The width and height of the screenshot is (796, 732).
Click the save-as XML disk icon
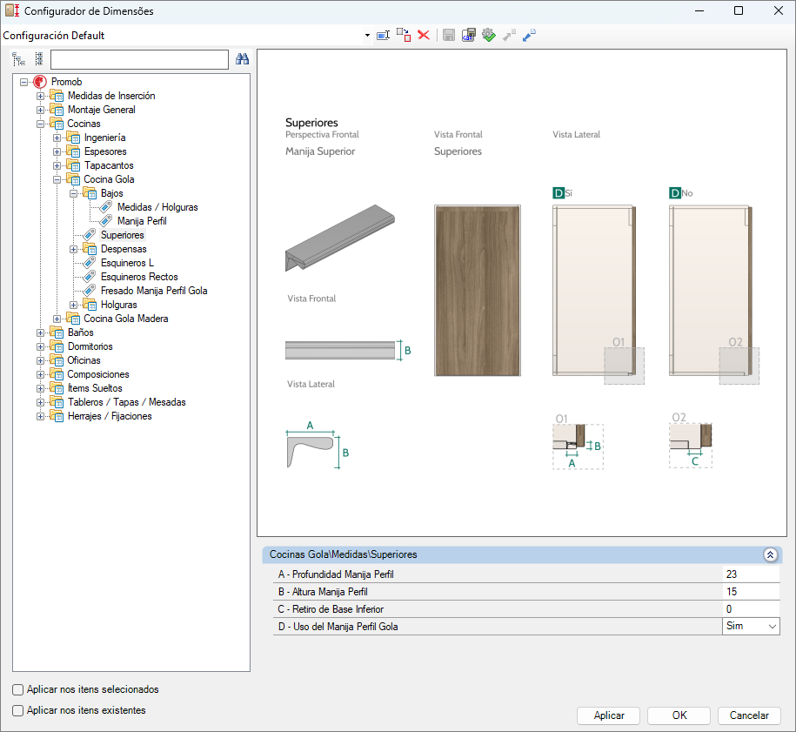pyautogui.click(x=468, y=35)
